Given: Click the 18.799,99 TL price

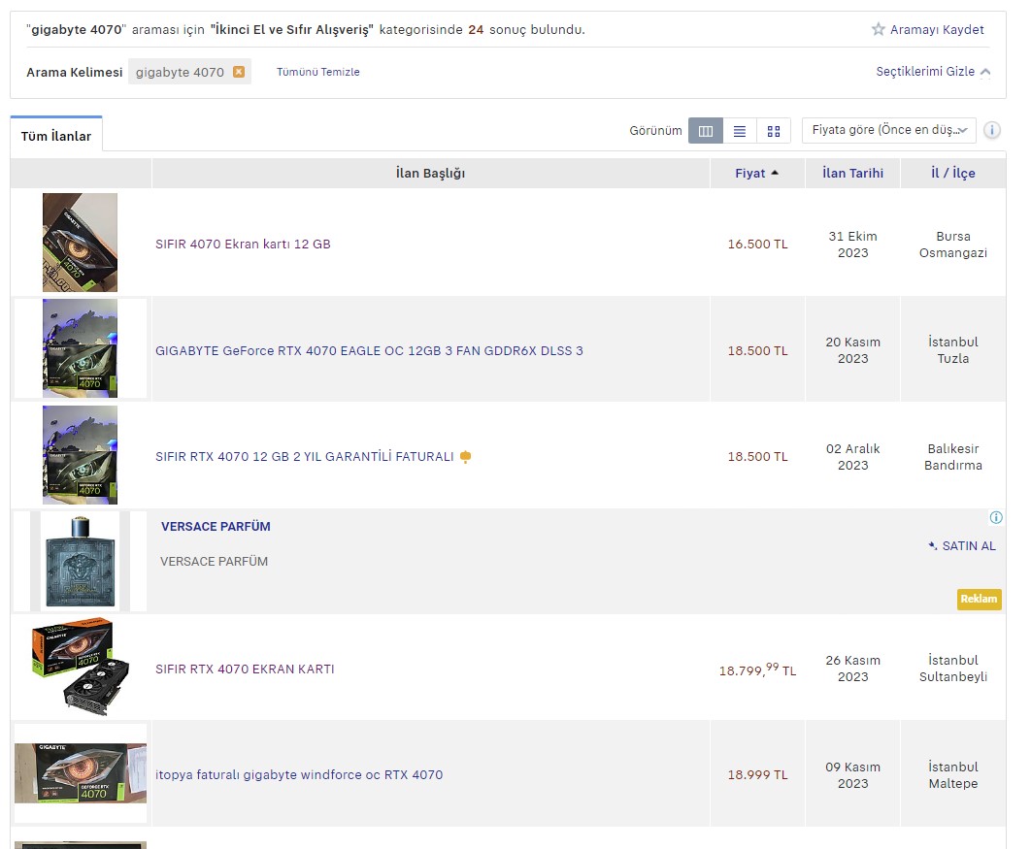Looking at the screenshot, I should pos(757,669).
